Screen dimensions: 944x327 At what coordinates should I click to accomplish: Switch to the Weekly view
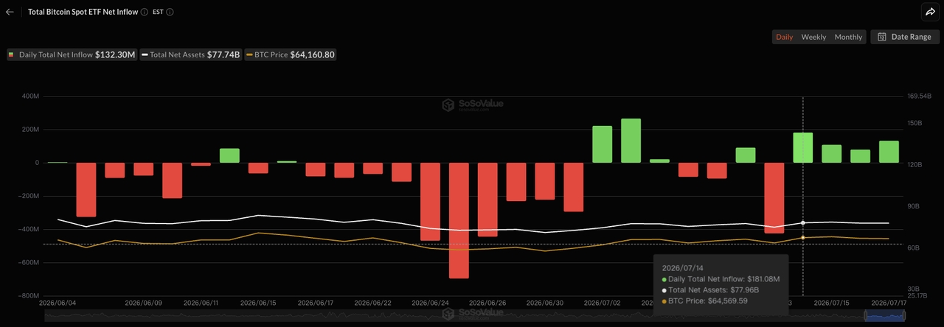pos(813,37)
